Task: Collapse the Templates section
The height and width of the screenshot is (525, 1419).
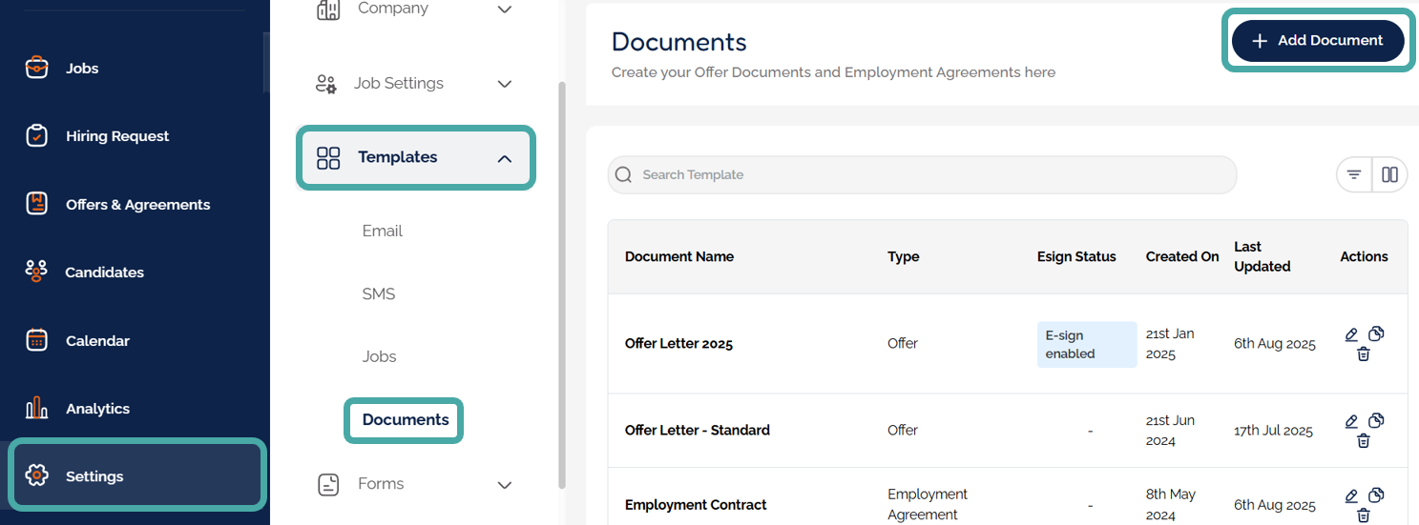Action: pos(505,158)
